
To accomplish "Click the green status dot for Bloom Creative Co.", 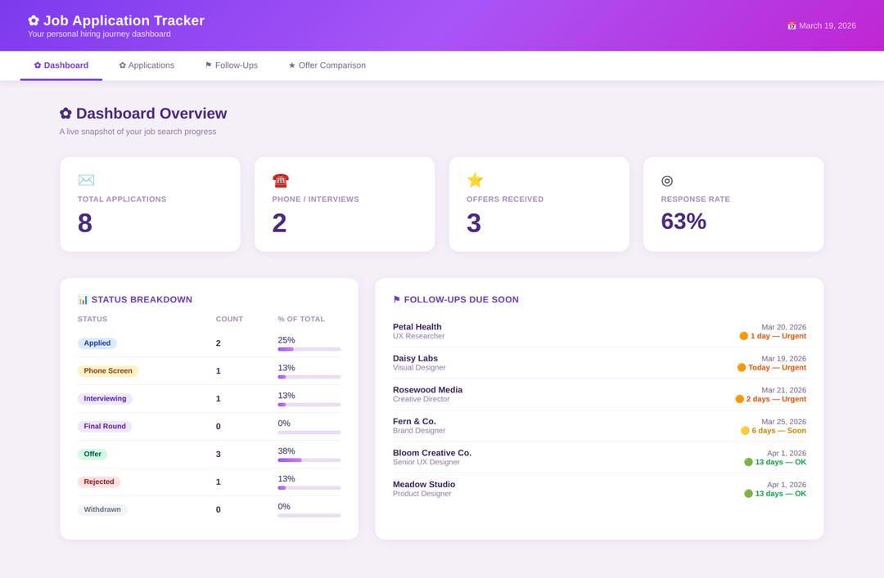I will 748,462.
